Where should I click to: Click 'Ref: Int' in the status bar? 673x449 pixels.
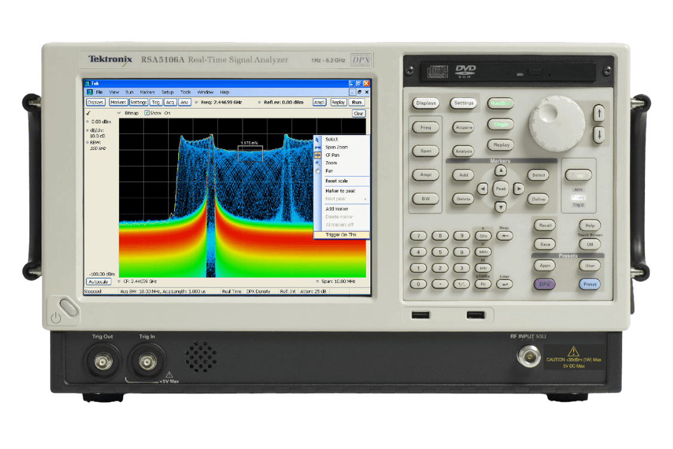coord(288,292)
